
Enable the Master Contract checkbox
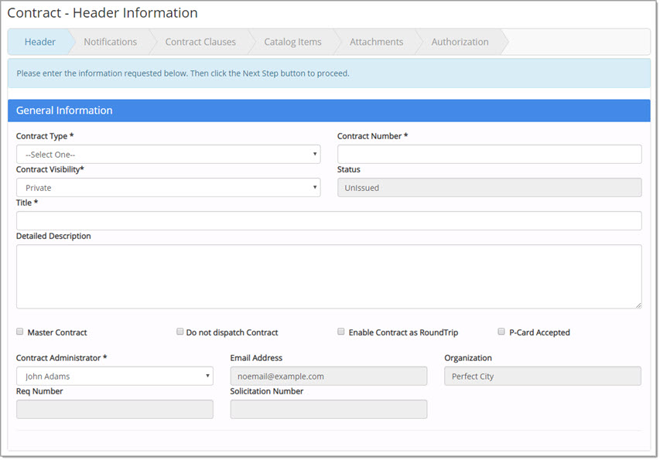[x=19, y=331]
